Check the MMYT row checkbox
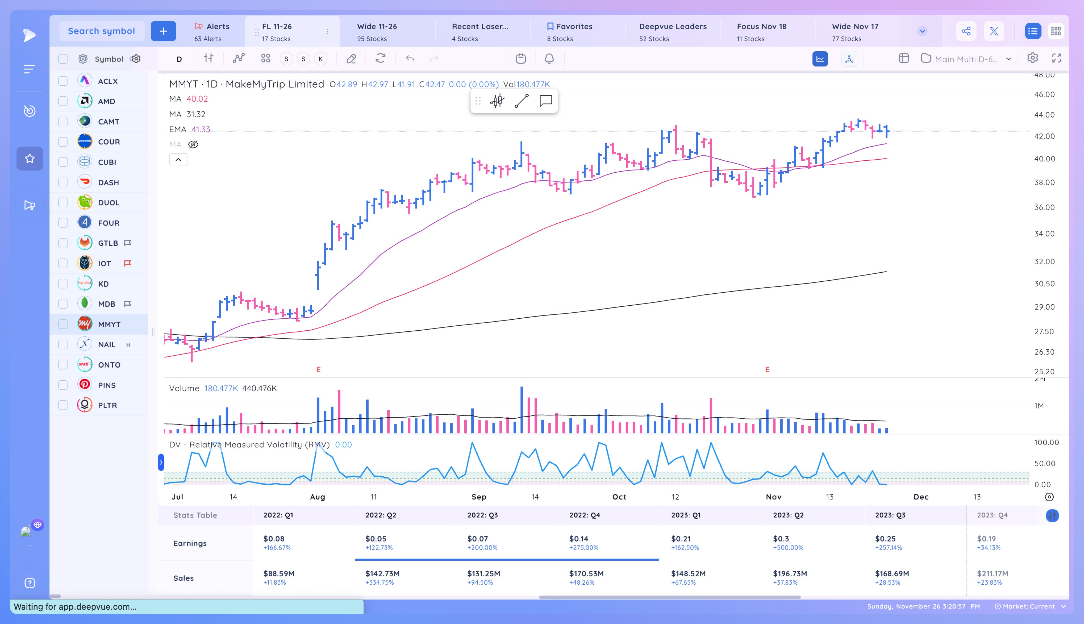The image size is (1084, 624). point(63,325)
